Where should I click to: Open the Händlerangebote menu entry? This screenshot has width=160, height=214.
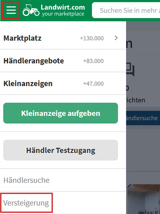coord(34,61)
